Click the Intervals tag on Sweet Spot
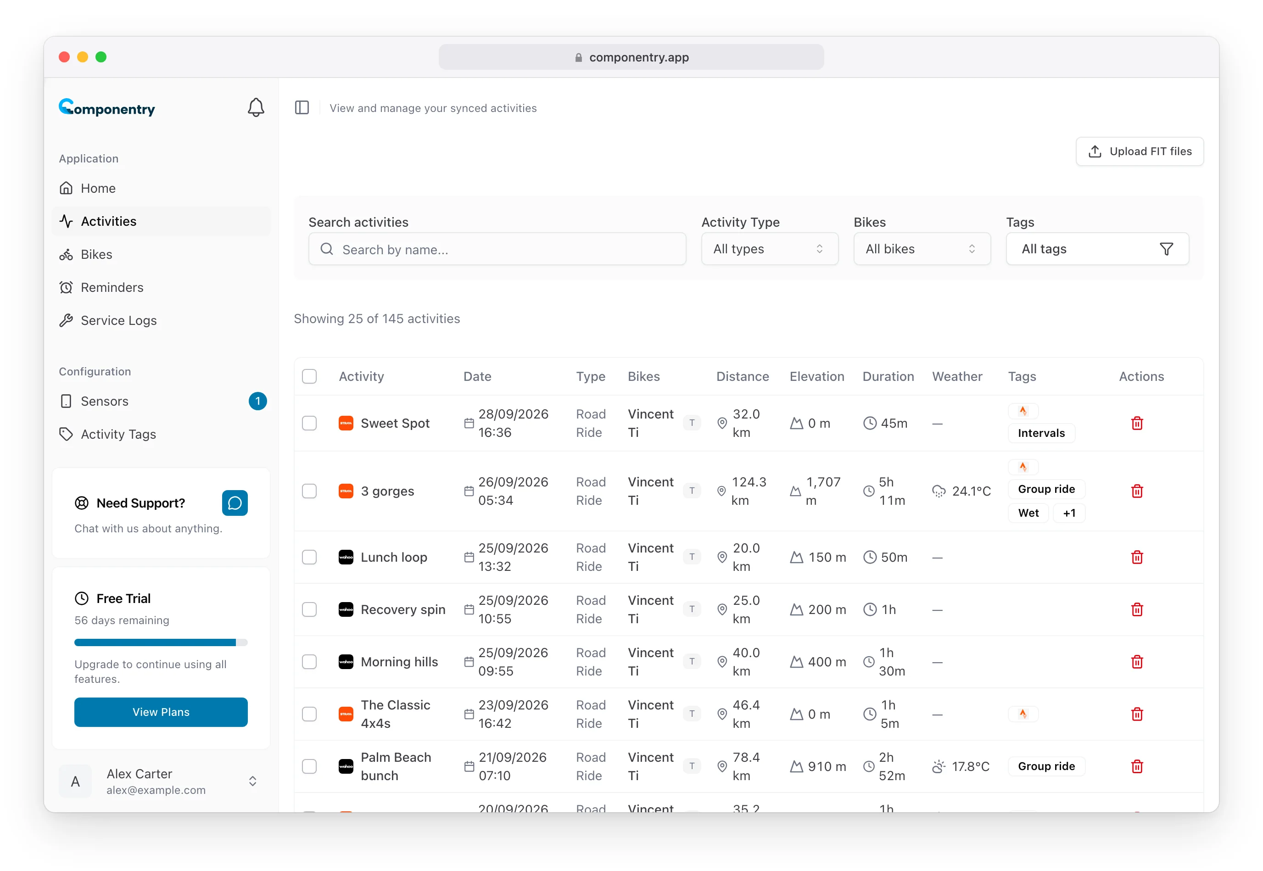This screenshot has height=871, width=1263. [1040, 433]
